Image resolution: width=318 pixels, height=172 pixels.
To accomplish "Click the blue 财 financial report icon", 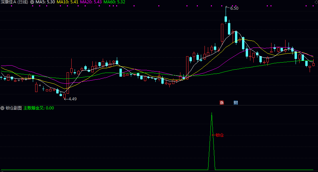I will [236, 102].
